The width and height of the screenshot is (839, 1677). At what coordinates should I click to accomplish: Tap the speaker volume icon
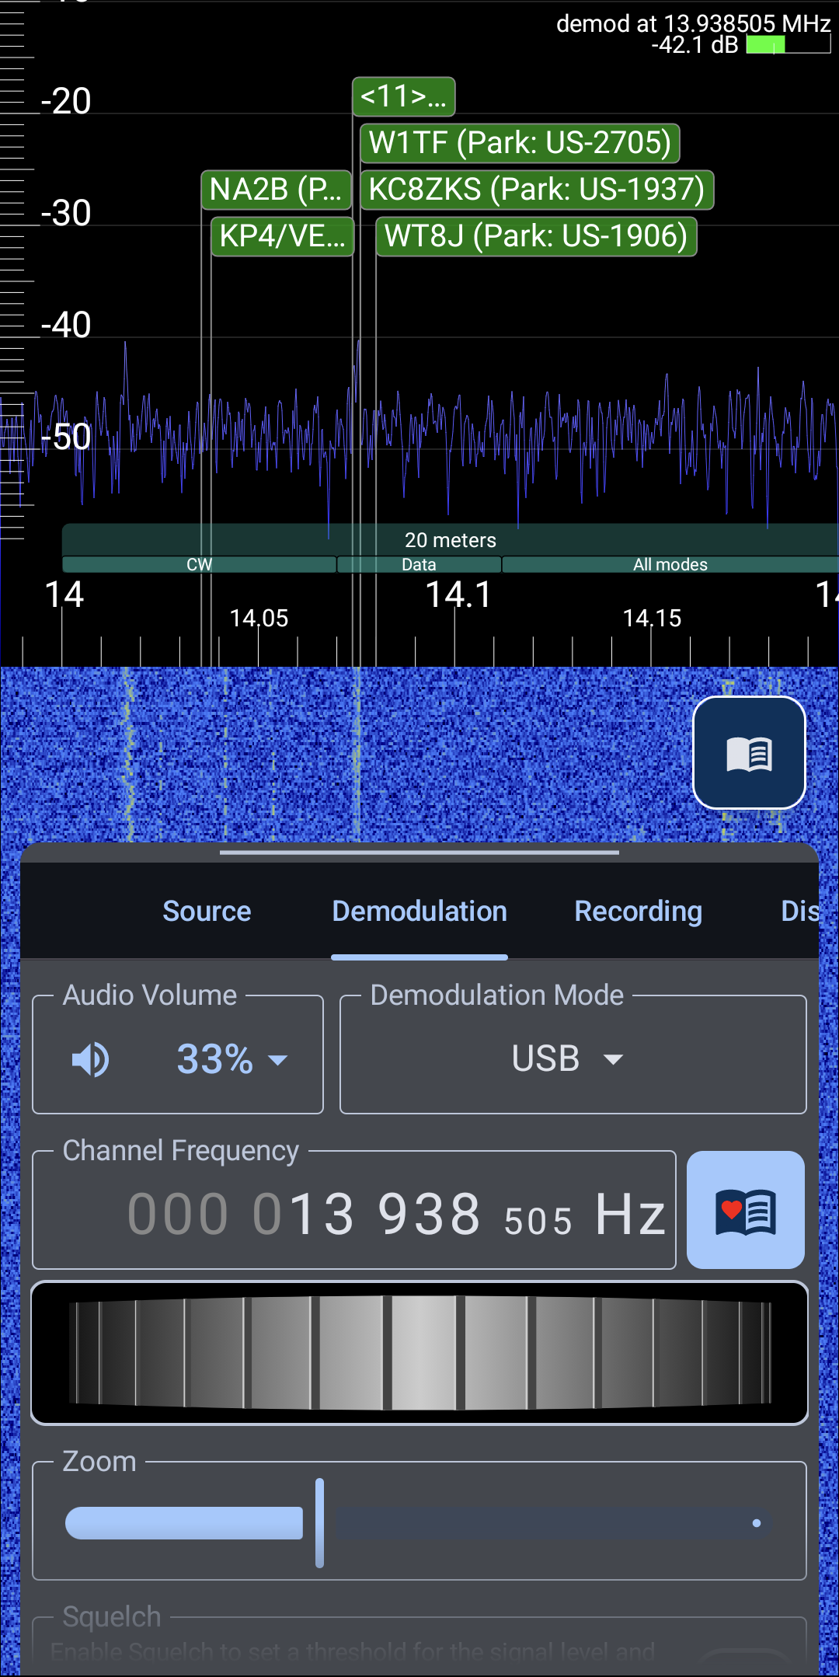pos(91,1059)
